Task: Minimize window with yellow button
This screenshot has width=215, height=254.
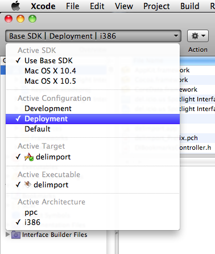Action: click(20, 19)
